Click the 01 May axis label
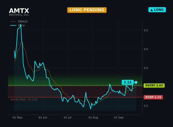Image resolution: width=173 pixels, height=127 pixels. pyautogui.click(x=18, y=118)
